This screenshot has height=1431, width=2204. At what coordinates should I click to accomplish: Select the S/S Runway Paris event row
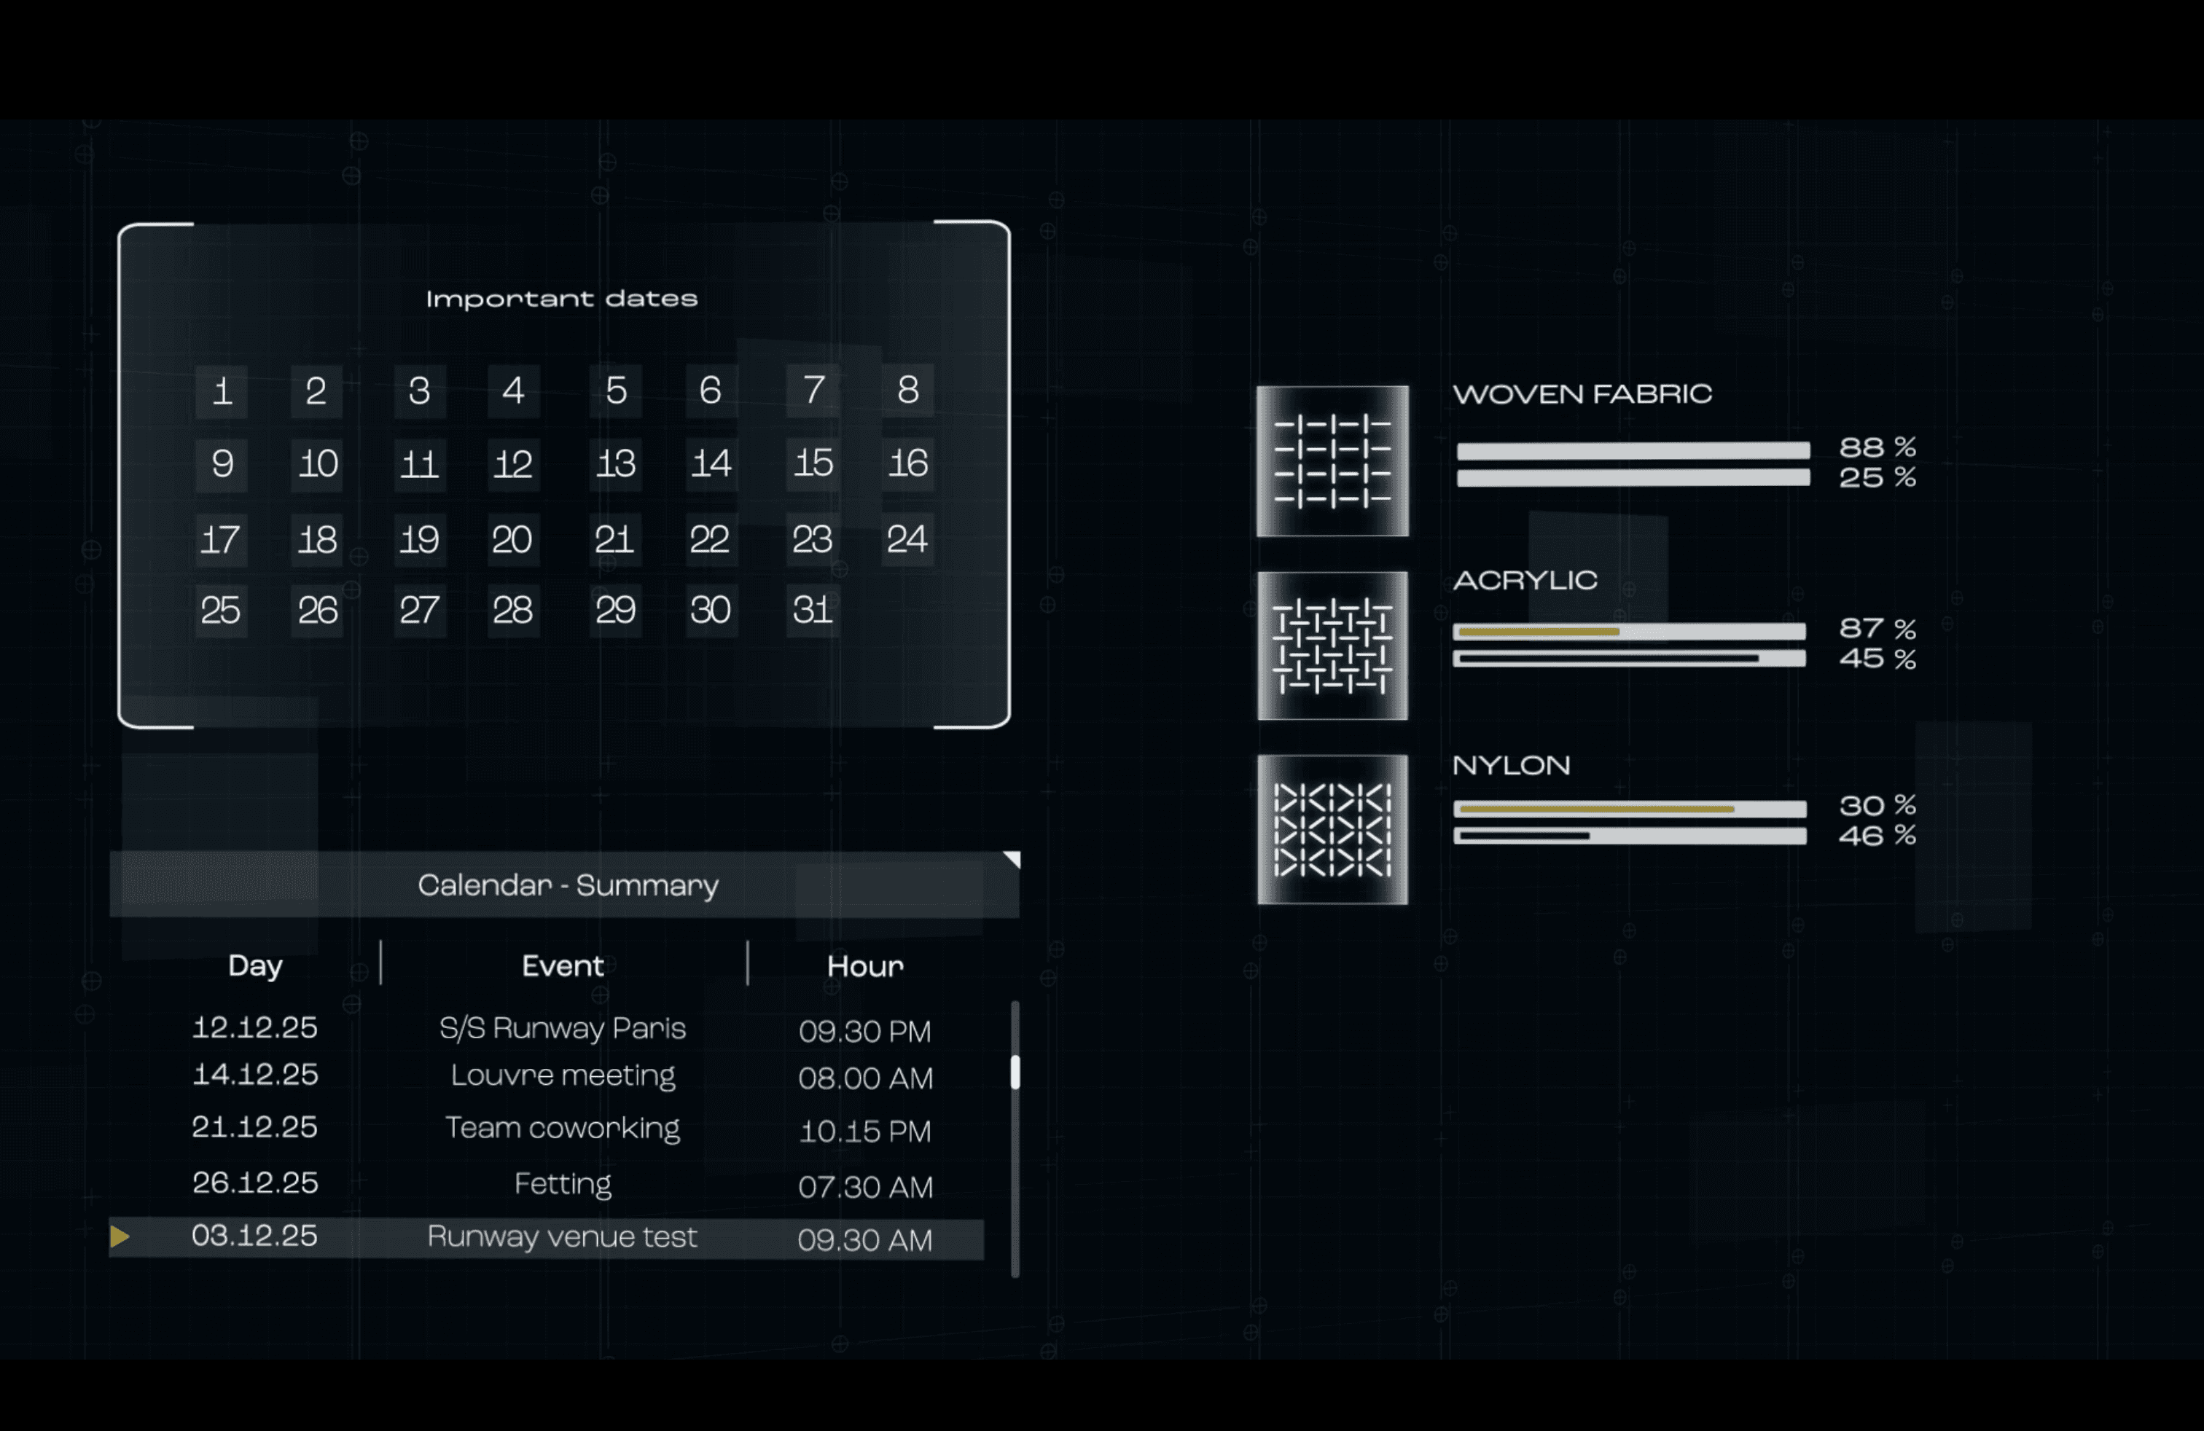click(562, 1028)
